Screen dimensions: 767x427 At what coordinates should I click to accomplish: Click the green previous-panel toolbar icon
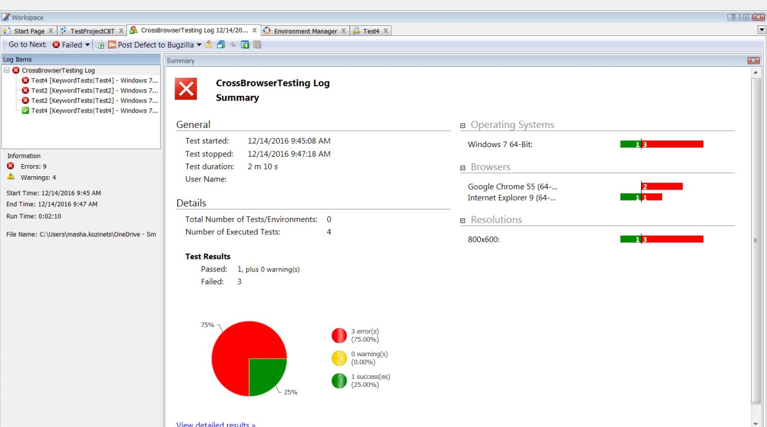[x=245, y=45]
